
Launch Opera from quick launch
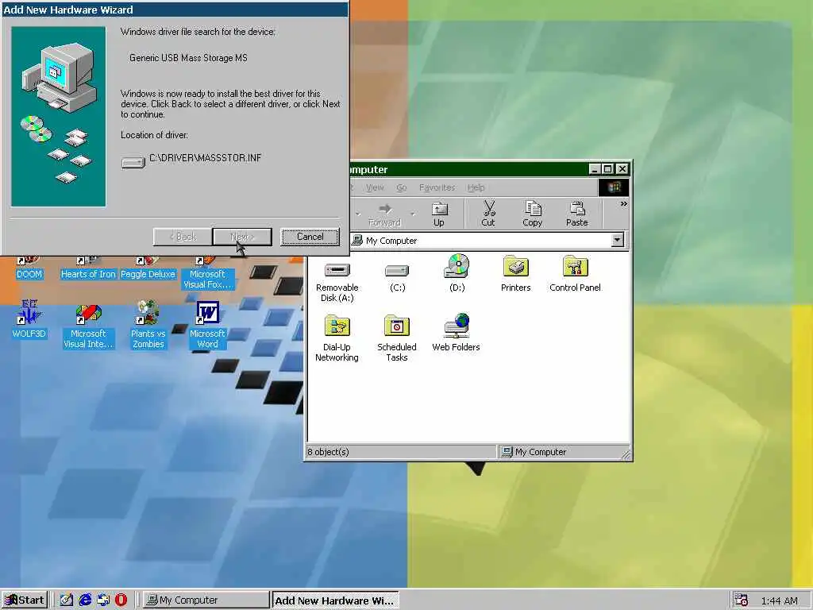(x=121, y=600)
